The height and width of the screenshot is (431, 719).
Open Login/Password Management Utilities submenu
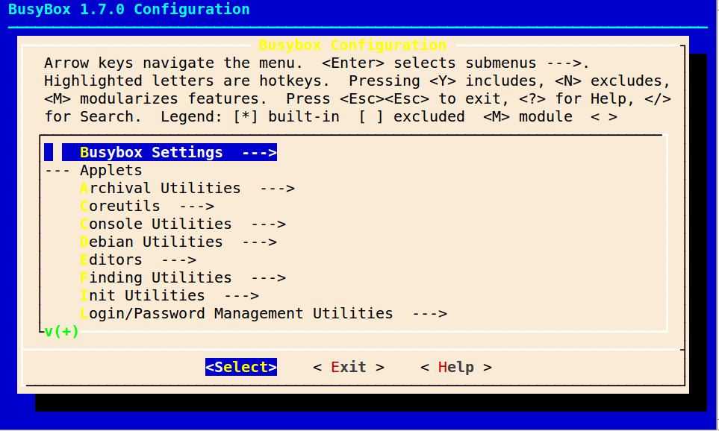pyautogui.click(x=264, y=313)
